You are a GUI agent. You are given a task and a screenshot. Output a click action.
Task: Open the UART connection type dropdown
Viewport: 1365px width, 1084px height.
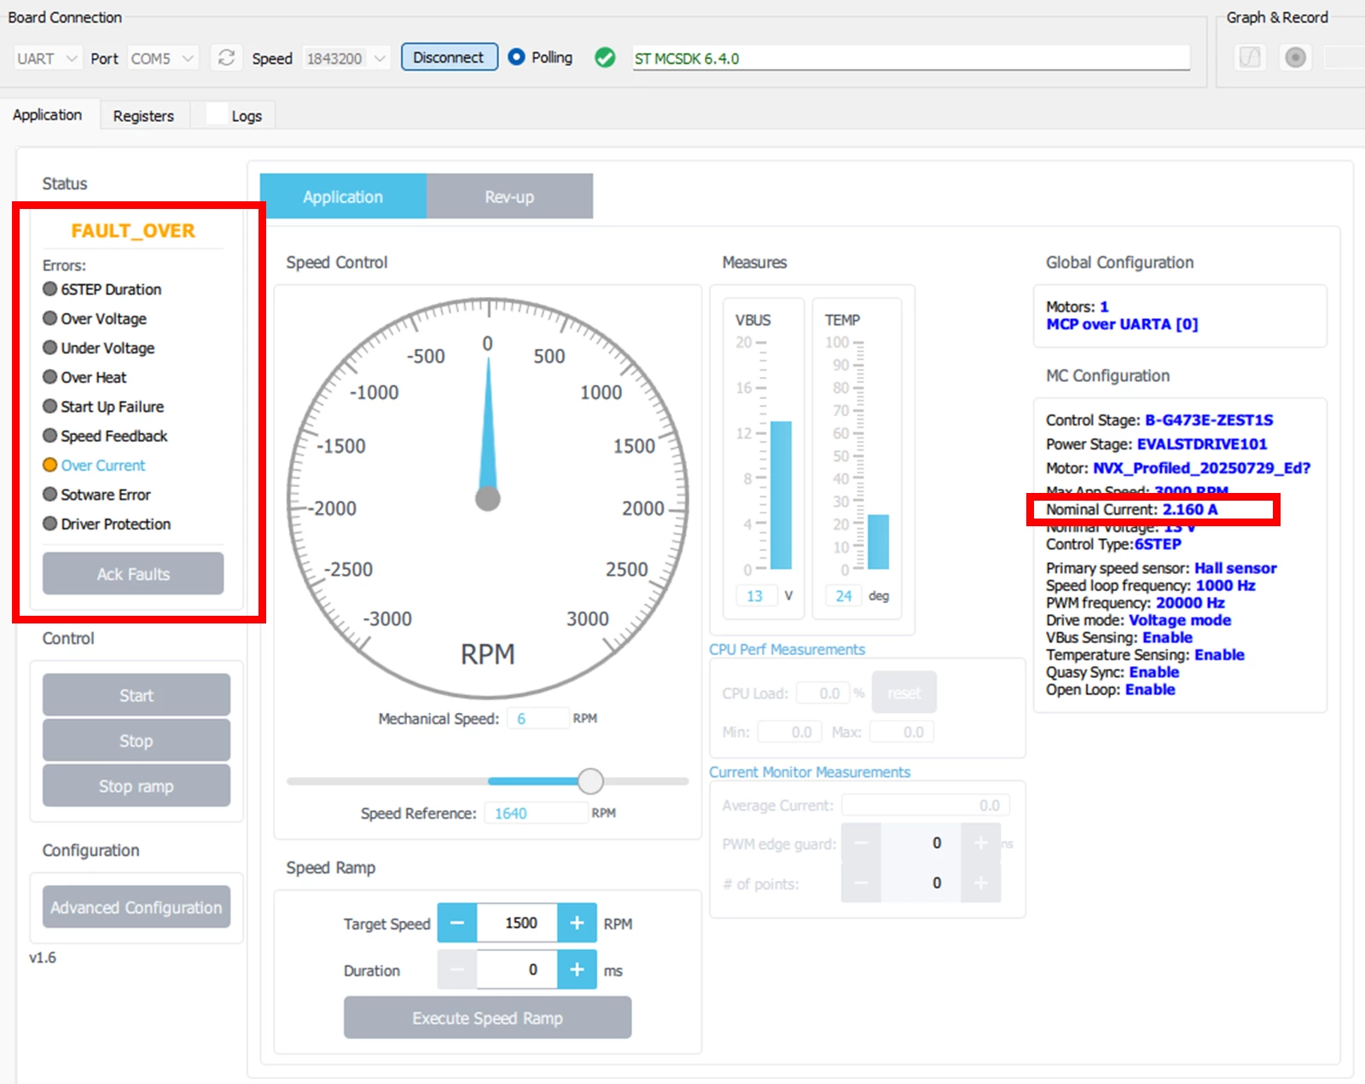pos(48,58)
